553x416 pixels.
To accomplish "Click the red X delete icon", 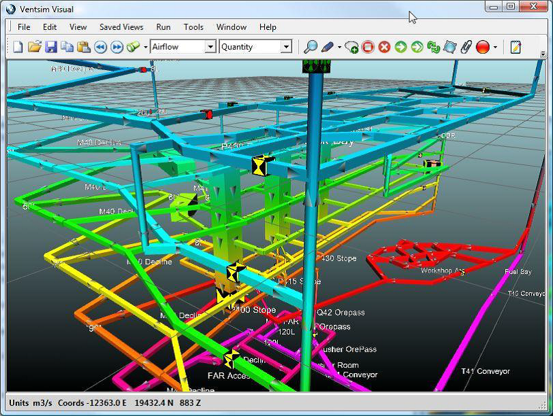I will pos(384,47).
